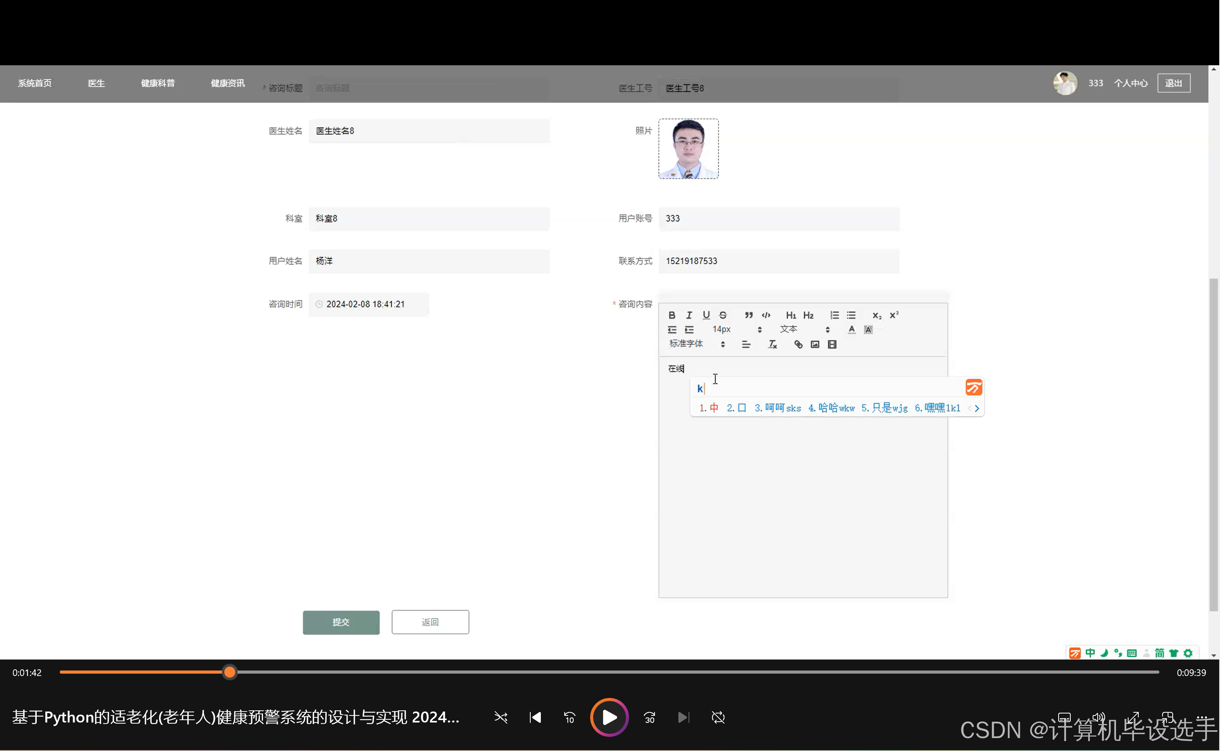Toggle shuffle in the video player
Image resolution: width=1220 pixels, height=751 pixels.
point(501,717)
